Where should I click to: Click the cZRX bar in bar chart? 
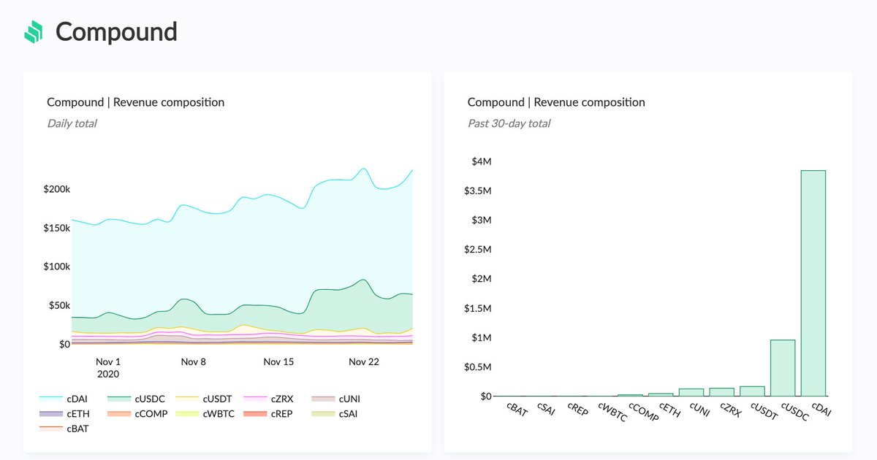point(721,392)
